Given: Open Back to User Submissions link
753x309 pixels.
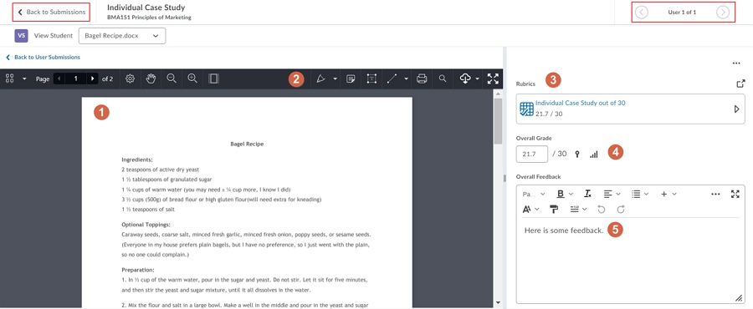Looking at the screenshot, I should (x=43, y=57).
